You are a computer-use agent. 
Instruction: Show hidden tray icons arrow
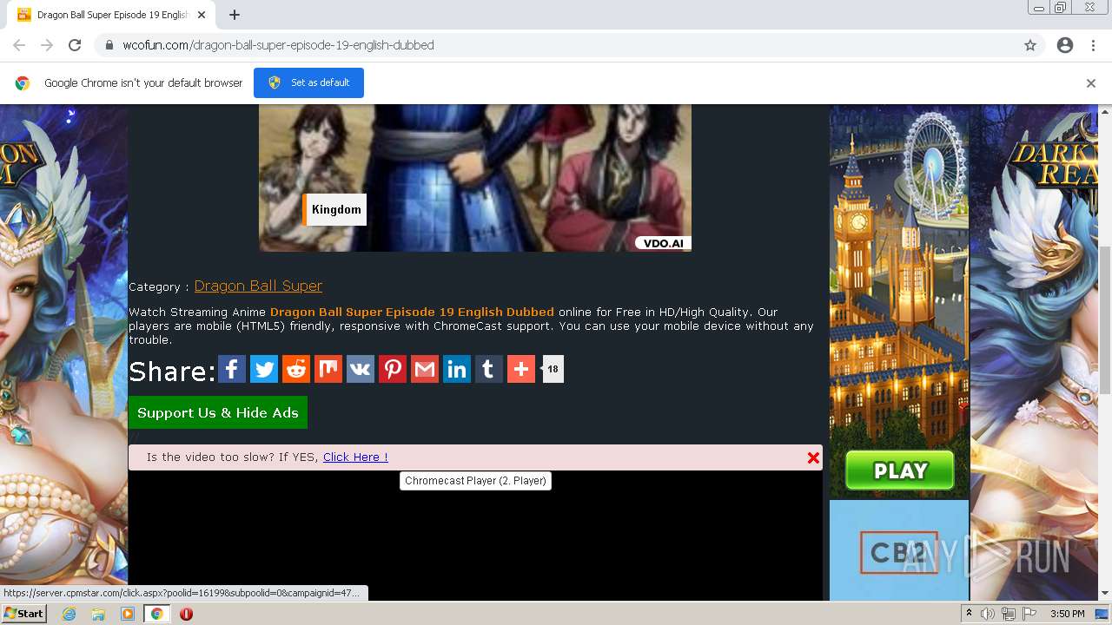970,614
